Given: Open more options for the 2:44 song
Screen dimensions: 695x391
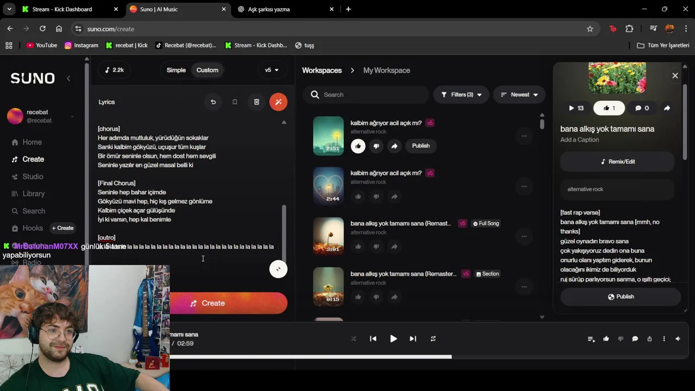Looking at the screenshot, I should (524, 186).
